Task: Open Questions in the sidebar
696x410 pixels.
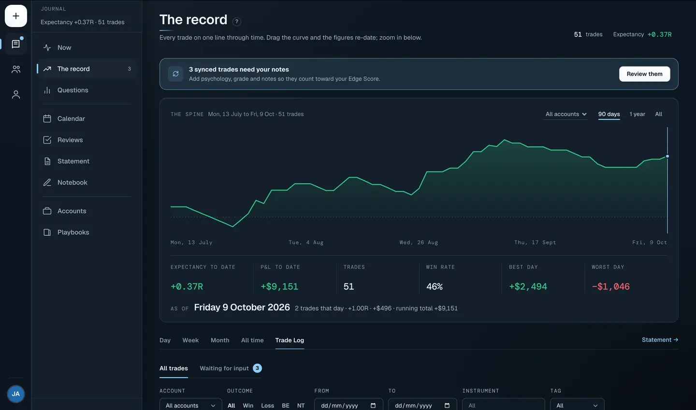Action: [87, 90]
